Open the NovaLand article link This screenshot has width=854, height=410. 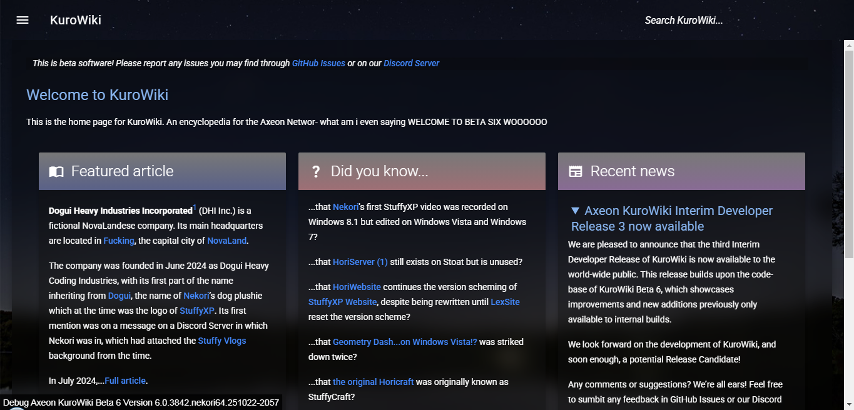(x=226, y=241)
